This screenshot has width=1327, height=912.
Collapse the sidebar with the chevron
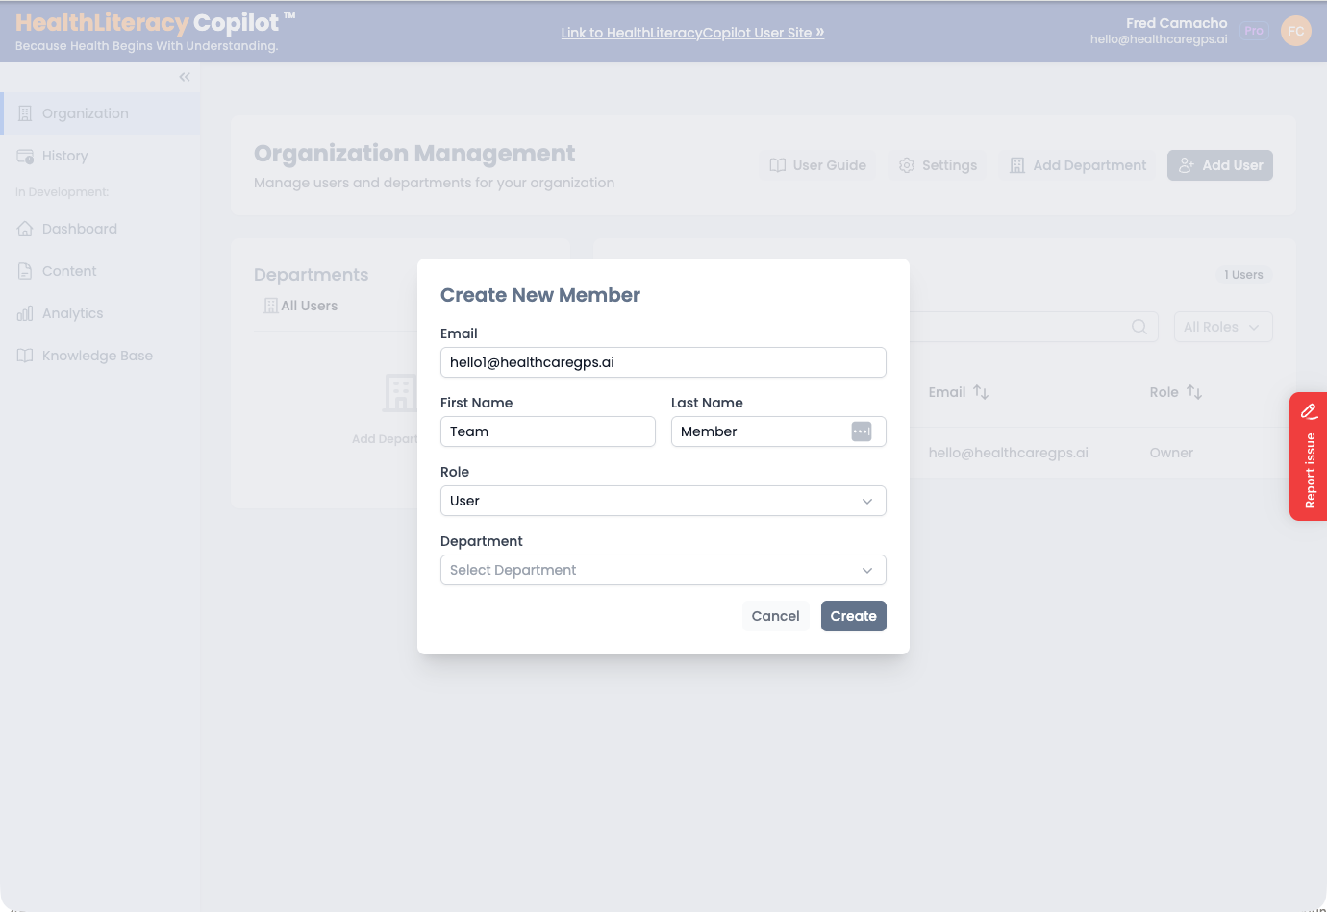pos(184,77)
